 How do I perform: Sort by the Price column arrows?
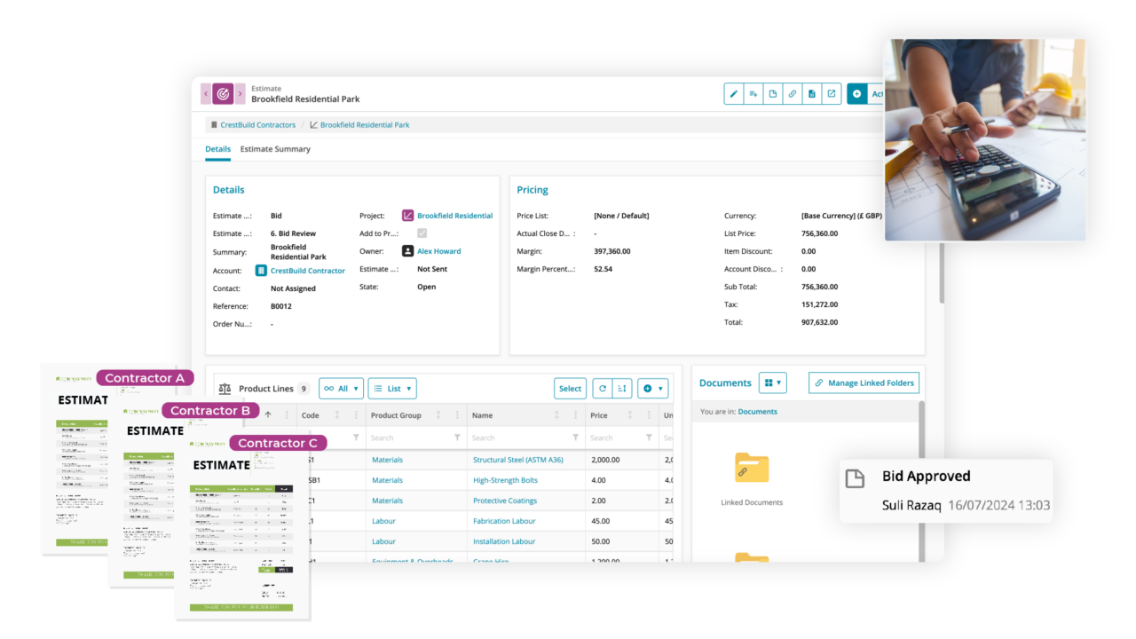(631, 415)
